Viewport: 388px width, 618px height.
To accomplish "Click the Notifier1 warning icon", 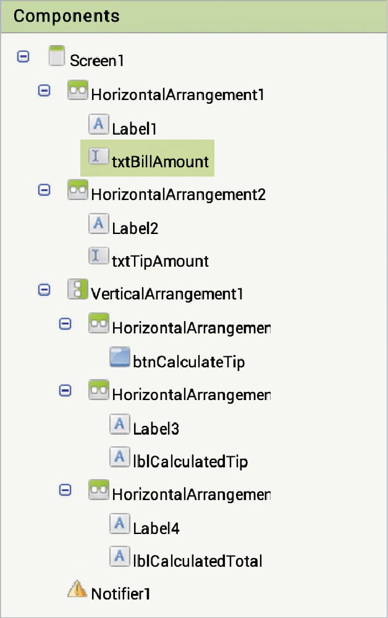I will tap(77, 591).
